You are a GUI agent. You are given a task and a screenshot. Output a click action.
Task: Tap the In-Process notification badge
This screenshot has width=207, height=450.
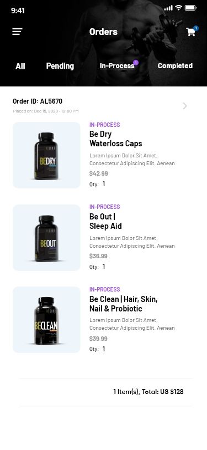pos(136,63)
